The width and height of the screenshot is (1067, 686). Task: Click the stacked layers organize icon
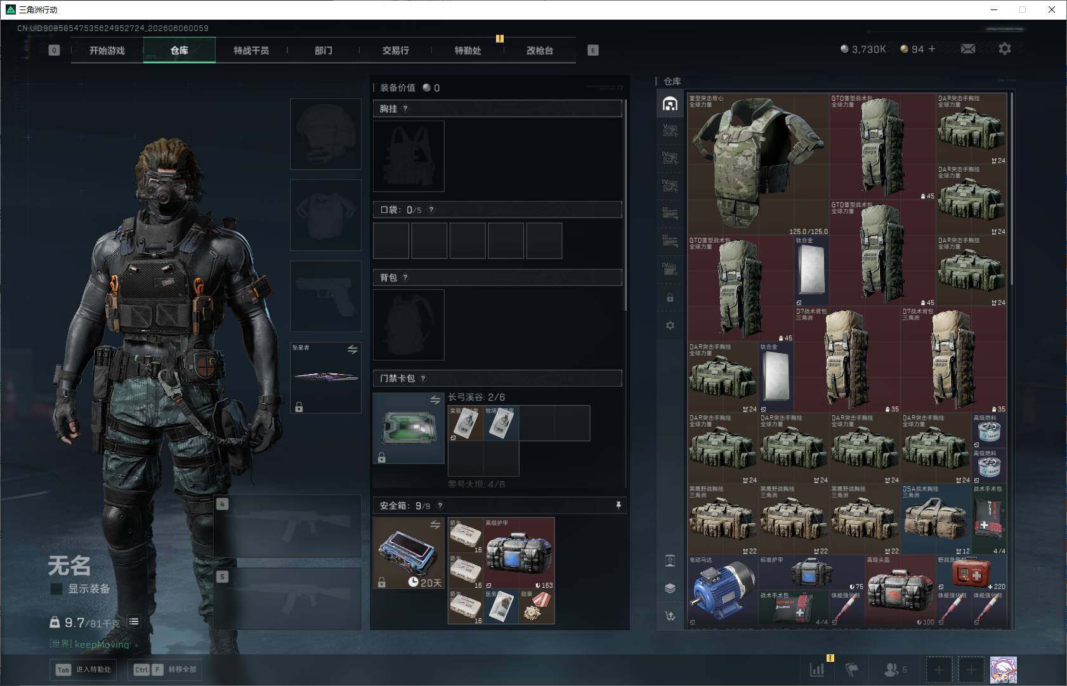(x=670, y=588)
